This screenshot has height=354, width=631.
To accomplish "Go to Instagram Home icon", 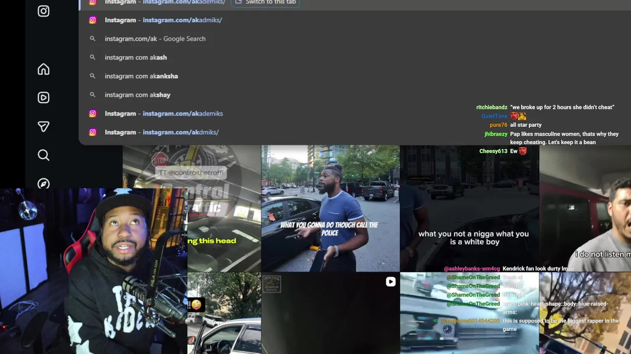I will click(43, 69).
